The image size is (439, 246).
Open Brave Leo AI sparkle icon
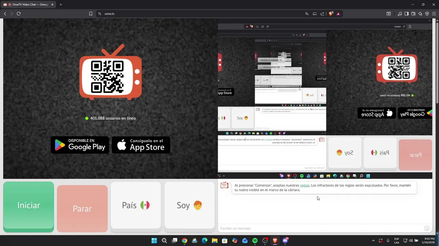coord(420,14)
